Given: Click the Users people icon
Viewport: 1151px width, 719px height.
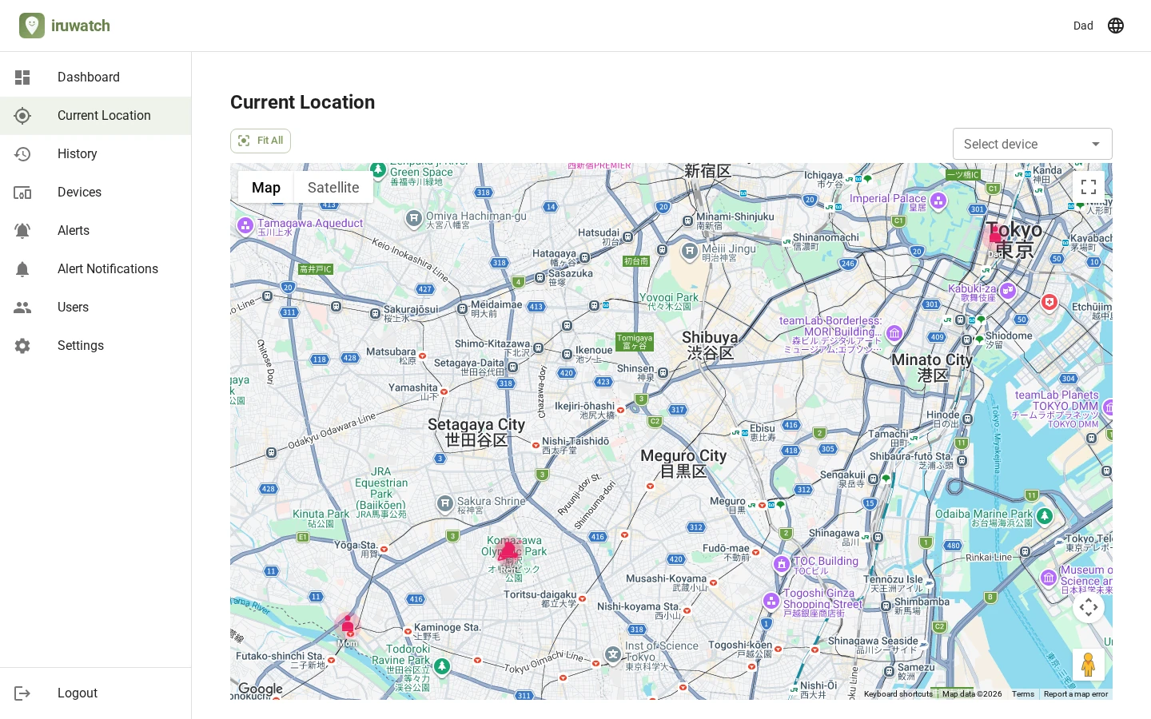Looking at the screenshot, I should coord(22,308).
